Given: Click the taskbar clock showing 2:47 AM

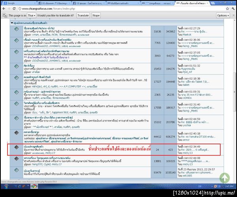Looking at the screenshot, I should click(229, 186).
